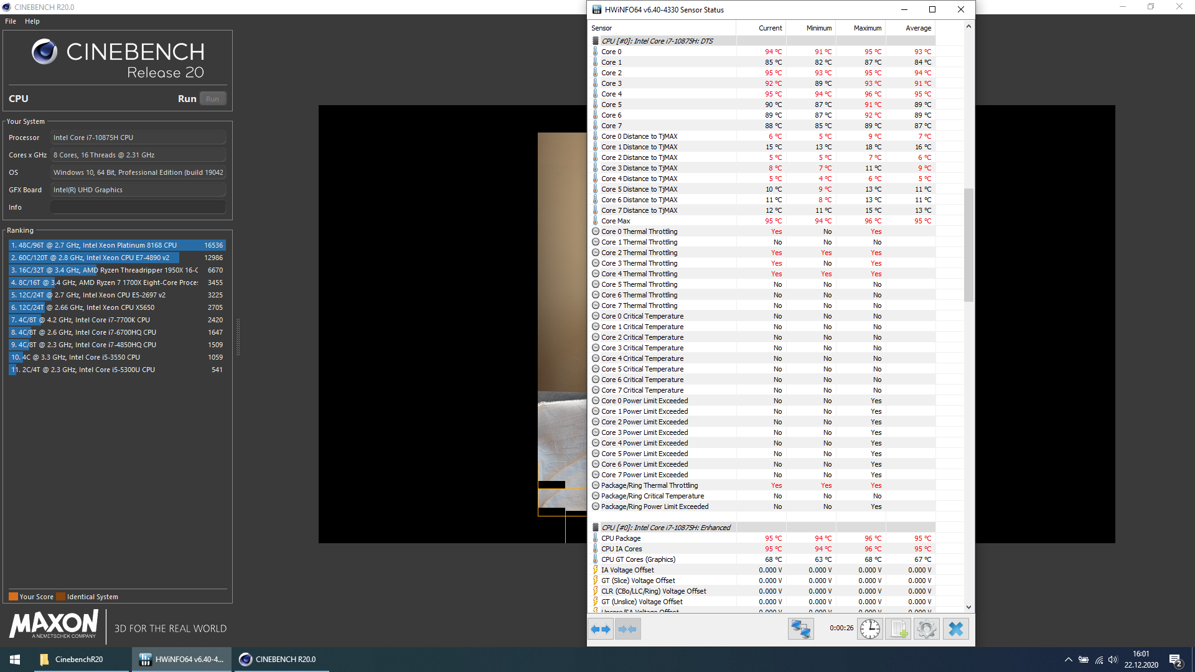The width and height of the screenshot is (1195, 672).
Task: Click Identical System legend swatch
Action: point(60,597)
